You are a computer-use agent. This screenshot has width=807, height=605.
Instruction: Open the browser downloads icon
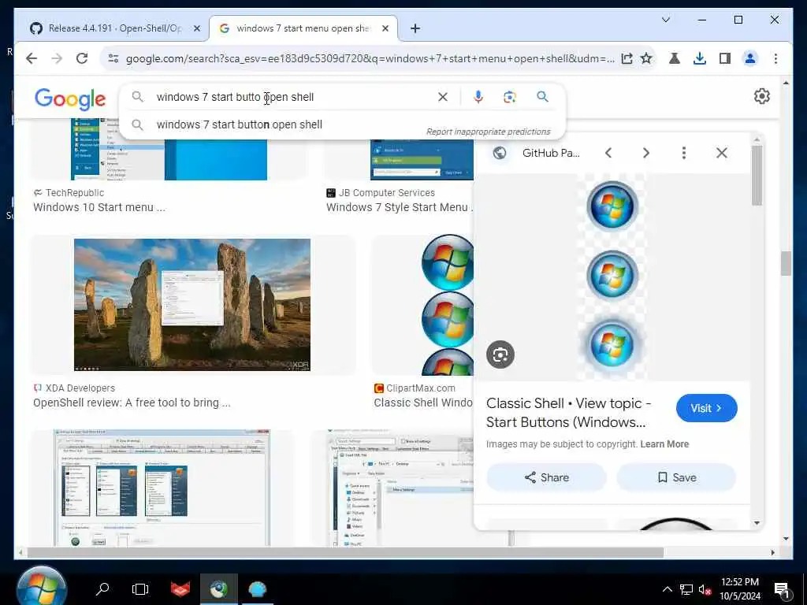700,58
